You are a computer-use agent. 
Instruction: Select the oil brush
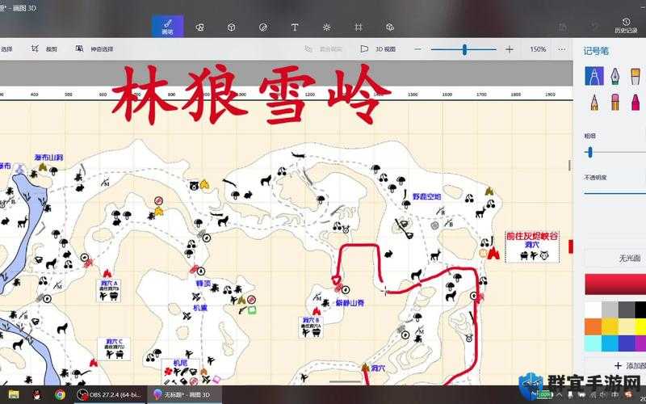coord(636,76)
